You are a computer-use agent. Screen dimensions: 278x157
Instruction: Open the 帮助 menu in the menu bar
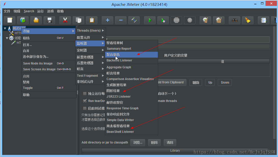tap(60, 11)
